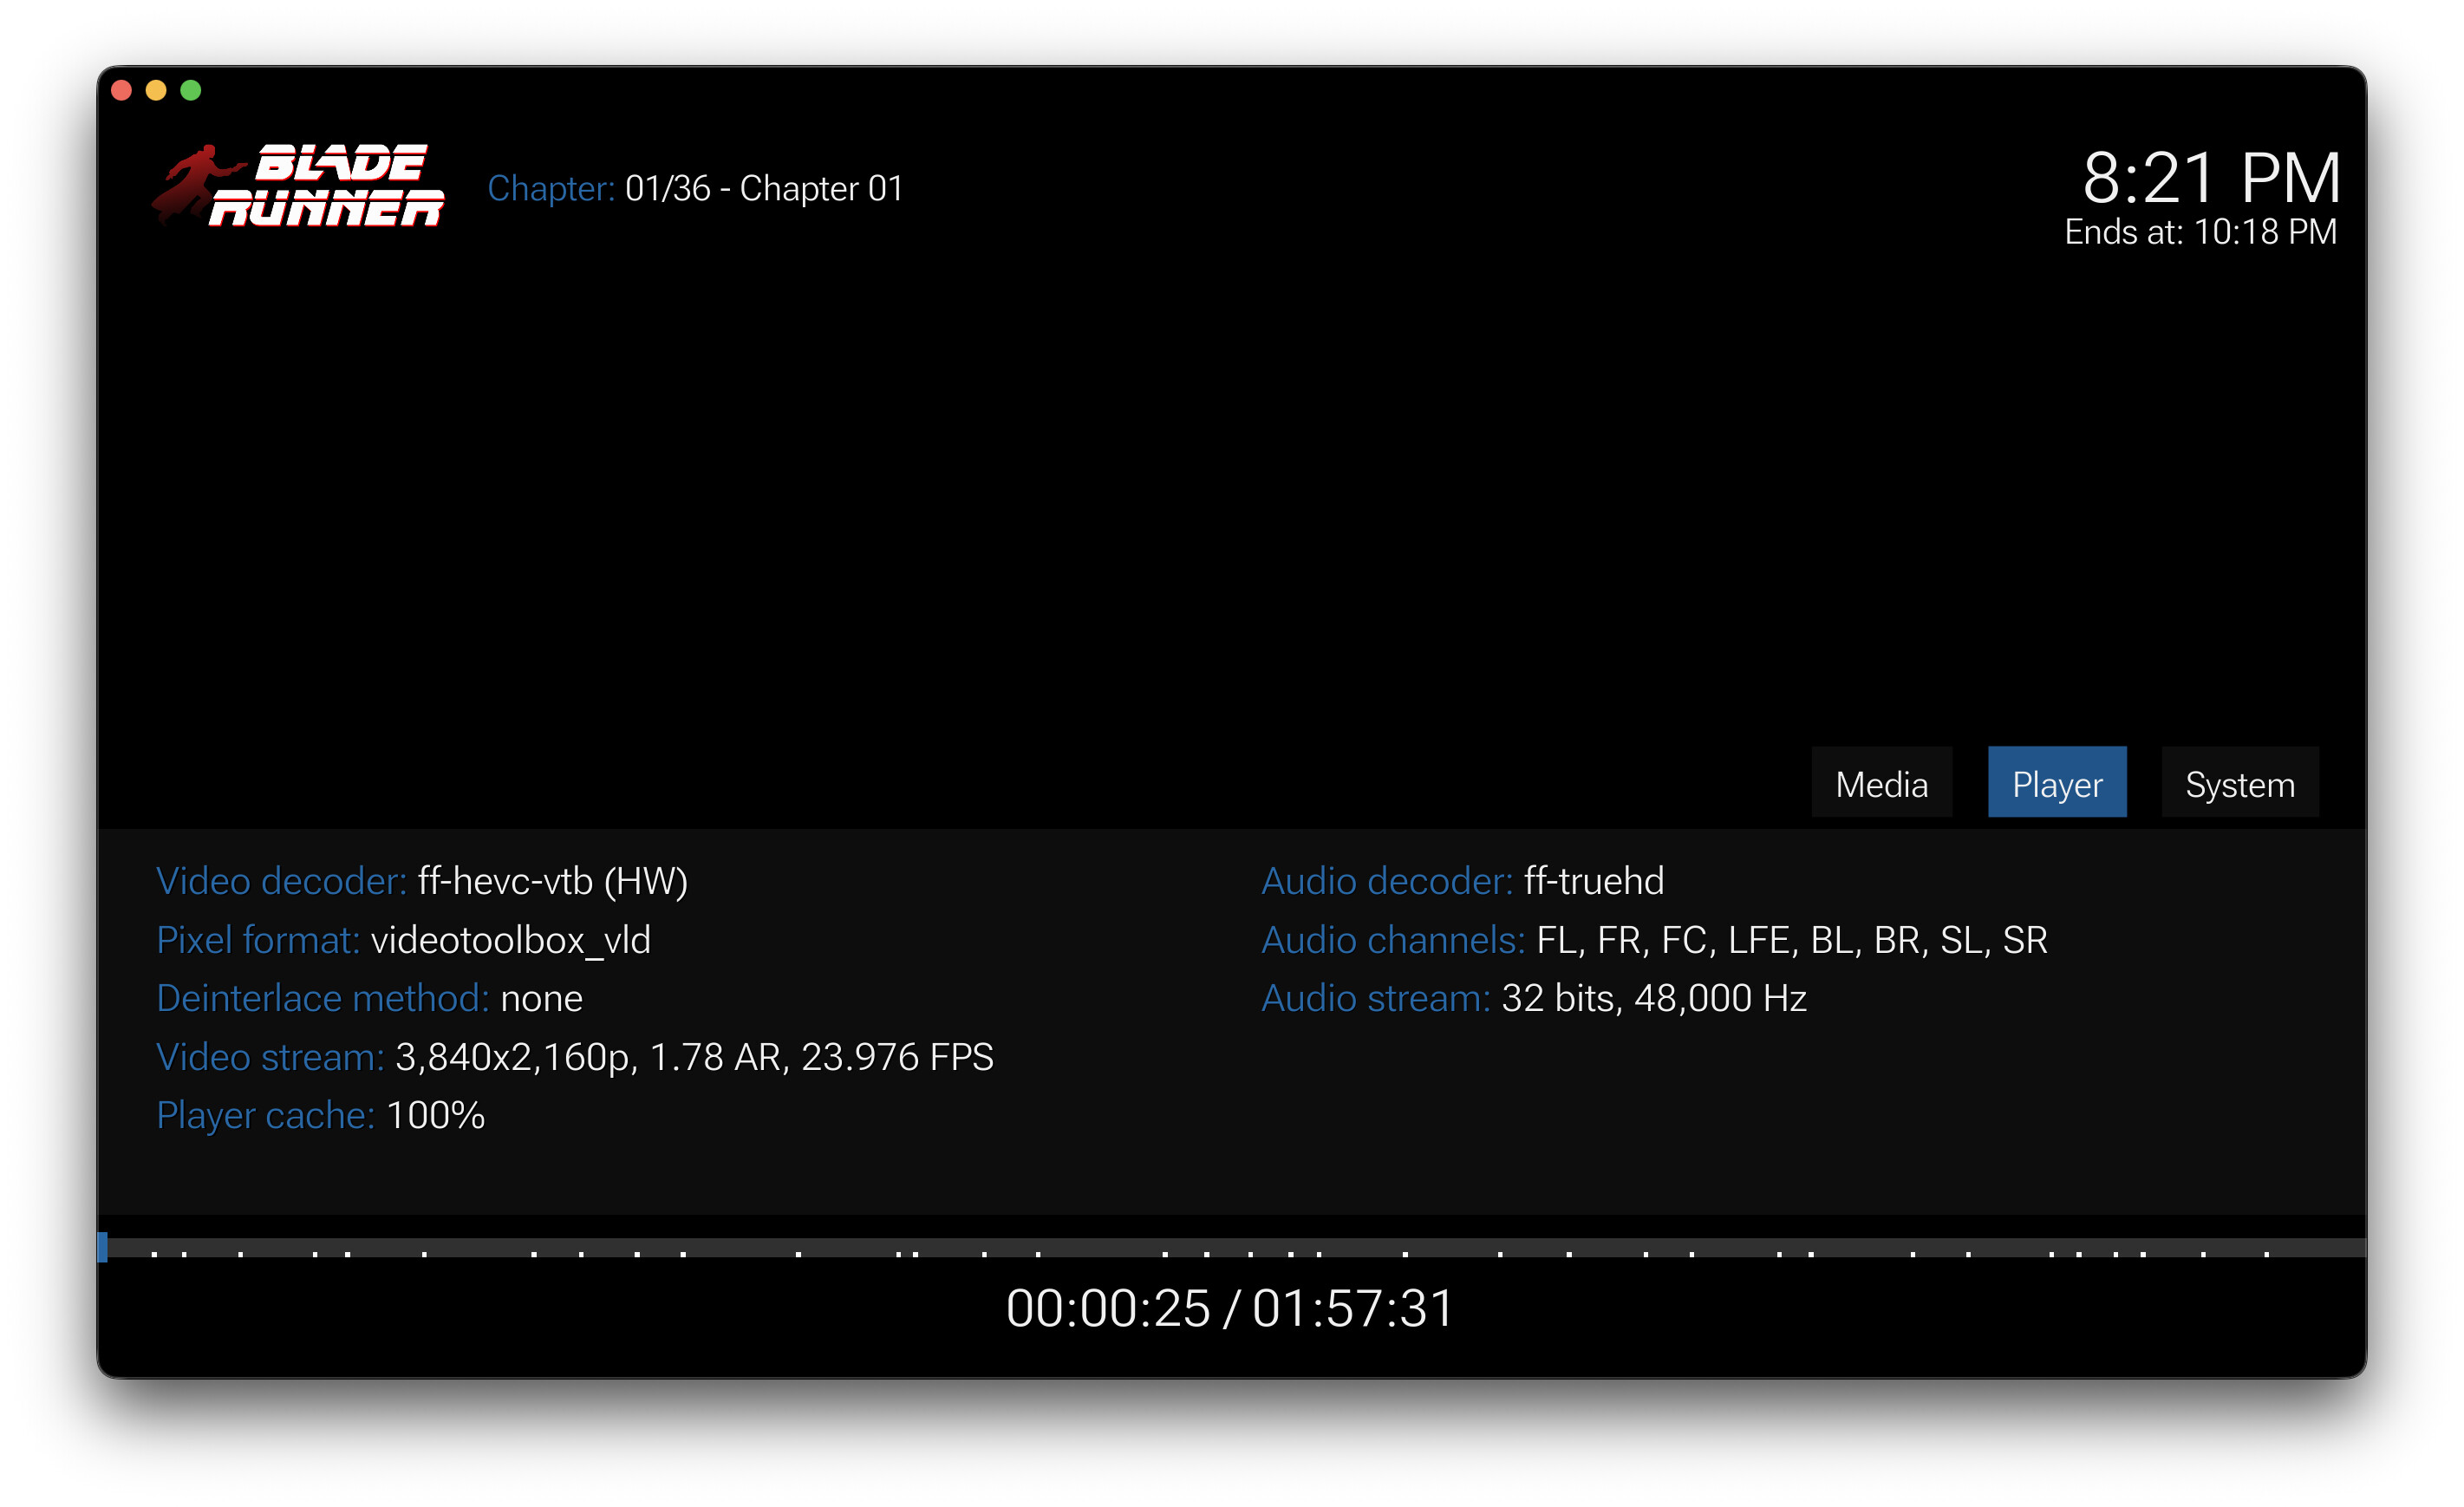Select the Video decoder ff-hevc-vtb line

[421, 881]
